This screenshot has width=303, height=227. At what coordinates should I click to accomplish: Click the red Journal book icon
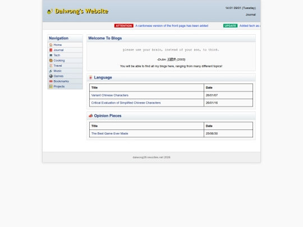coord(51,50)
